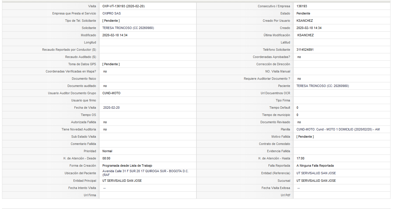394x209 pixels.
Task: Click the Entidad Principal UT SERVISALUD value
Action: click(122, 181)
